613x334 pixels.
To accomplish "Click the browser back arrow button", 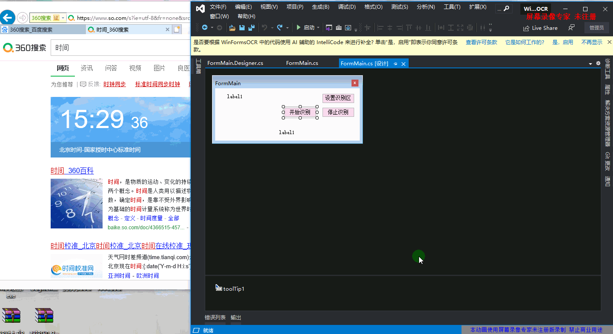I will pyautogui.click(x=7, y=17).
